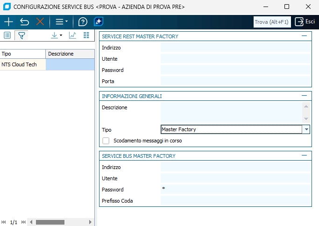
Task: Click the grid's horizontal scrollbar thumb
Action: 50,222
